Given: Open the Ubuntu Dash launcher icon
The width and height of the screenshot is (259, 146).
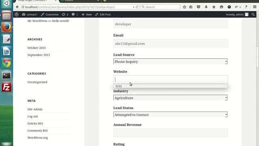Looking at the screenshot, I should click(6, 4).
